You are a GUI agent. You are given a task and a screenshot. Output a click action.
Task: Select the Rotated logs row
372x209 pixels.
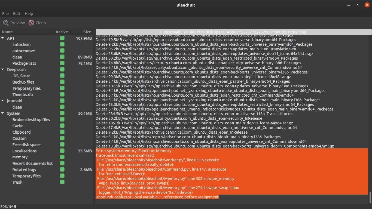47,170
